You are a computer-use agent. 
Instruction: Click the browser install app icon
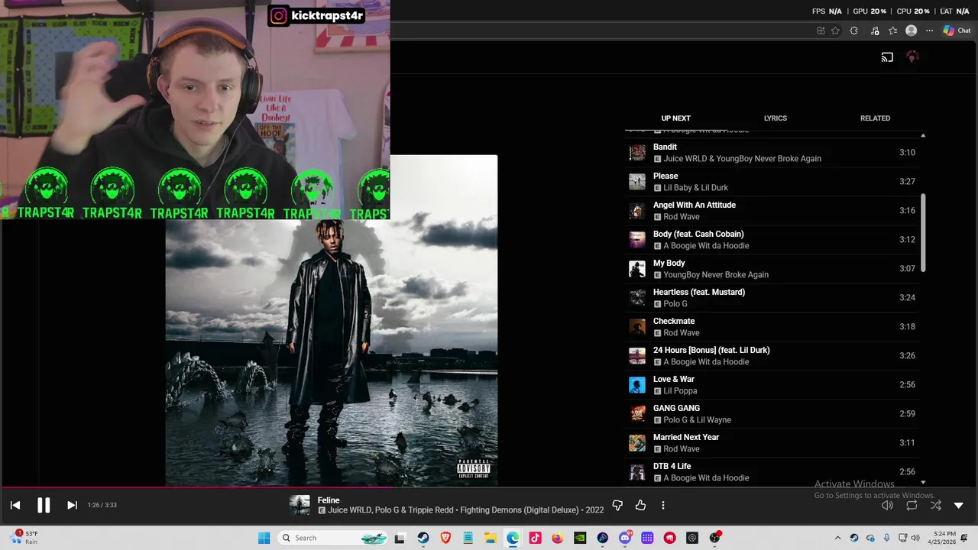pos(821,31)
